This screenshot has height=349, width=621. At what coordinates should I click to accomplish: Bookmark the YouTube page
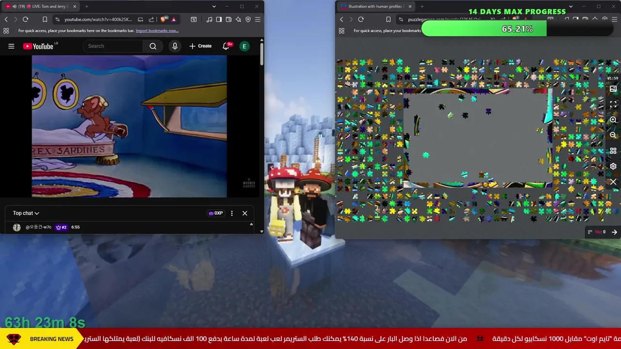click(45, 19)
